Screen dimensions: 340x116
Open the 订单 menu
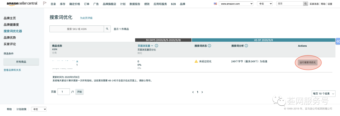(x=87, y=4)
